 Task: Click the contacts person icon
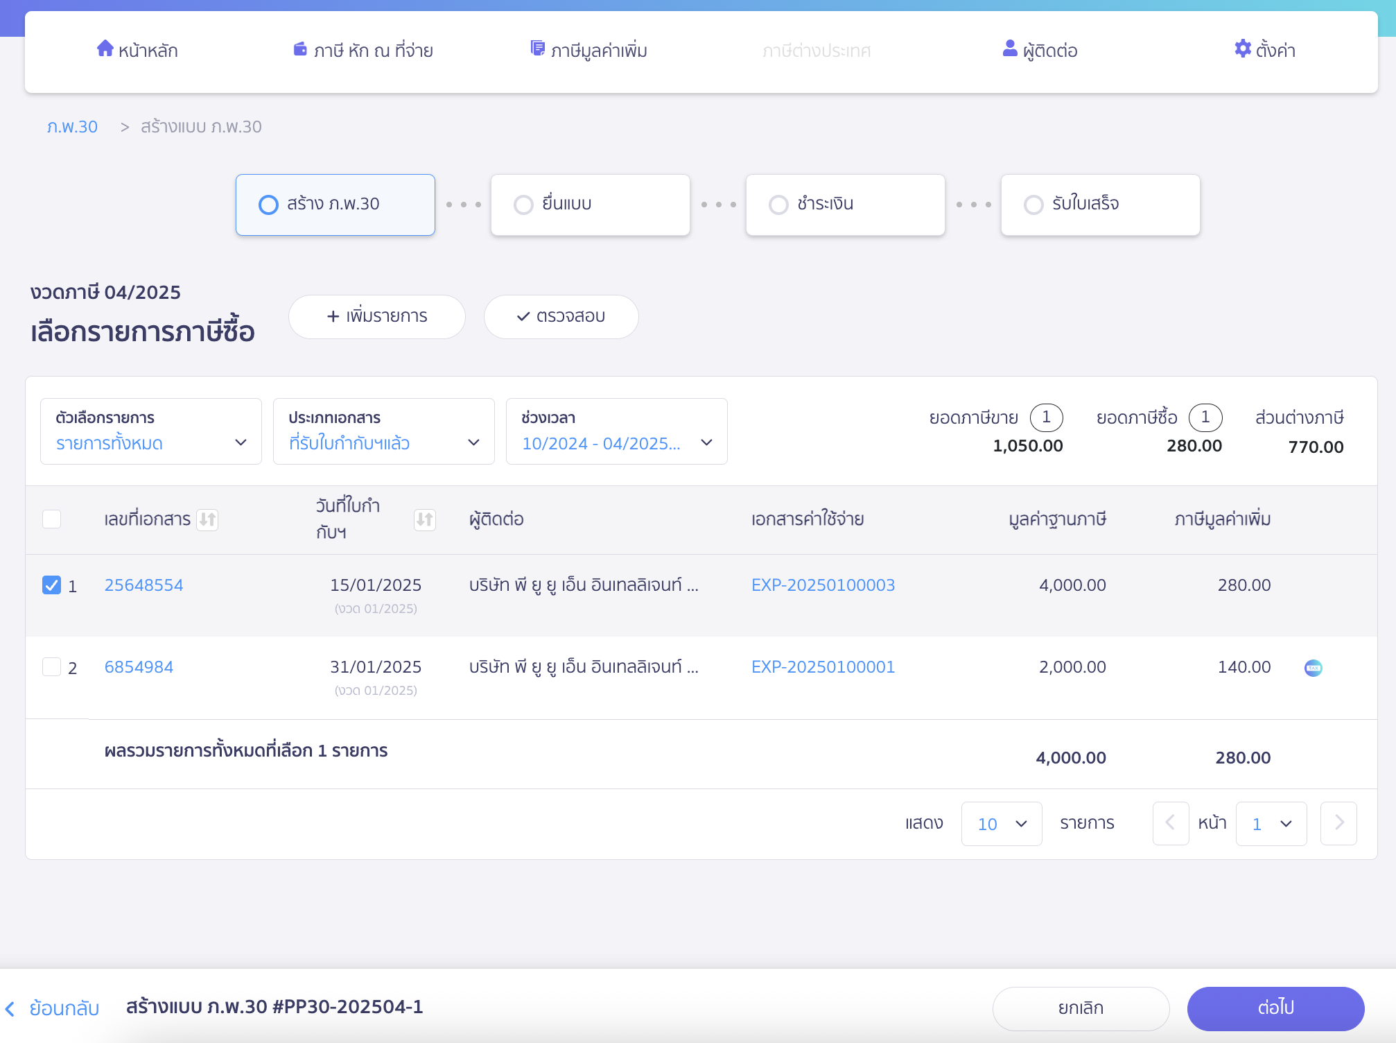click(x=1010, y=48)
